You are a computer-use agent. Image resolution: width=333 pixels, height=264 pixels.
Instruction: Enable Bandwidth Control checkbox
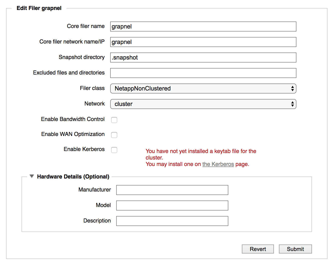114,120
